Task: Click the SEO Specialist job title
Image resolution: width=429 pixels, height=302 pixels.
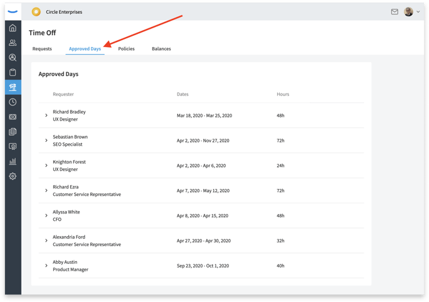Action: coord(68,144)
